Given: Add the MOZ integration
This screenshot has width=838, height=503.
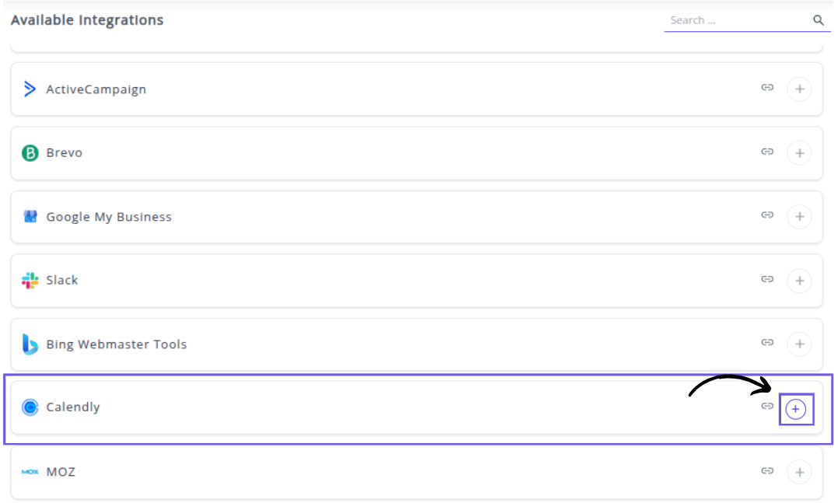Looking at the screenshot, I should [799, 472].
